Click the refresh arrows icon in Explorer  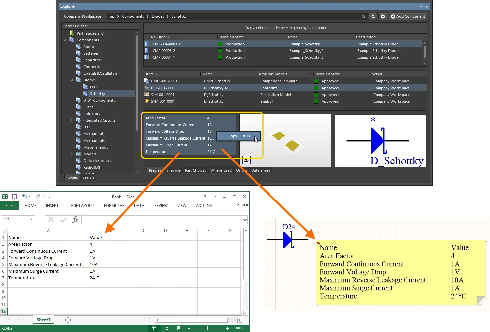point(373,16)
